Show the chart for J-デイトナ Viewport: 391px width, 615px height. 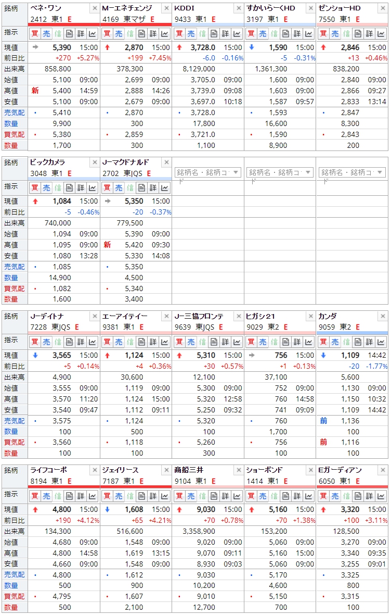point(93,342)
